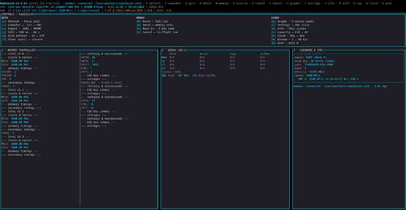Screen dimensions: 406x210
Task: Click the 'Copy' column header in Bench
Action: pos(233,54)
